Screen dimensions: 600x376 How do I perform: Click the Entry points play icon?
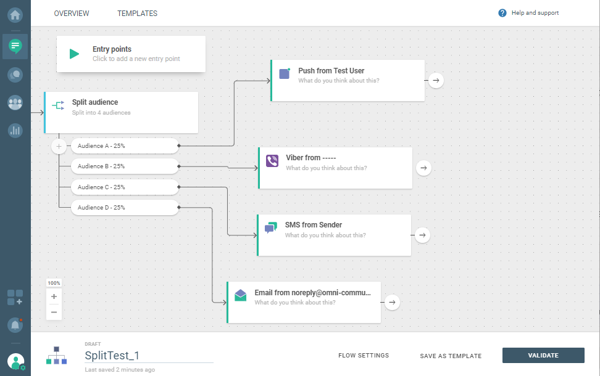coord(74,54)
